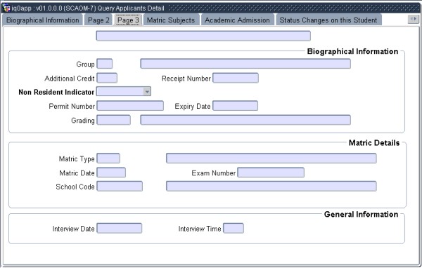Screen dimensions: 422x268
Task: Expand the Non Resident Indicator dropdown
Action: tap(147, 92)
